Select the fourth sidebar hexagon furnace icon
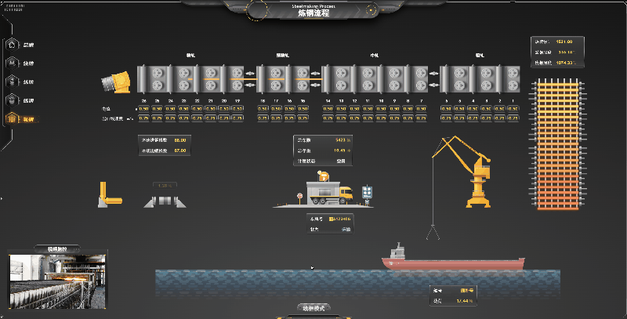This screenshot has width=627, height=319. click(x=12, y=100)
